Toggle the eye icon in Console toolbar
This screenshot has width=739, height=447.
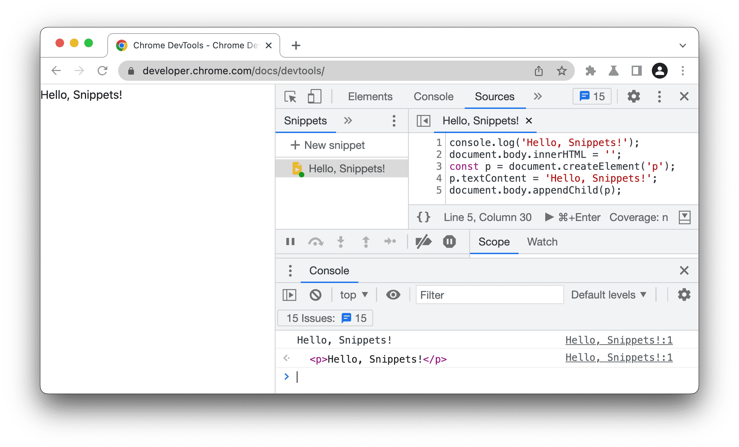pyautogui.click(x=393, y=294)
